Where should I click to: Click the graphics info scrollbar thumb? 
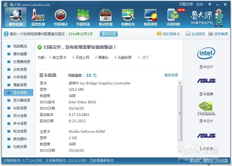(180, 113)
